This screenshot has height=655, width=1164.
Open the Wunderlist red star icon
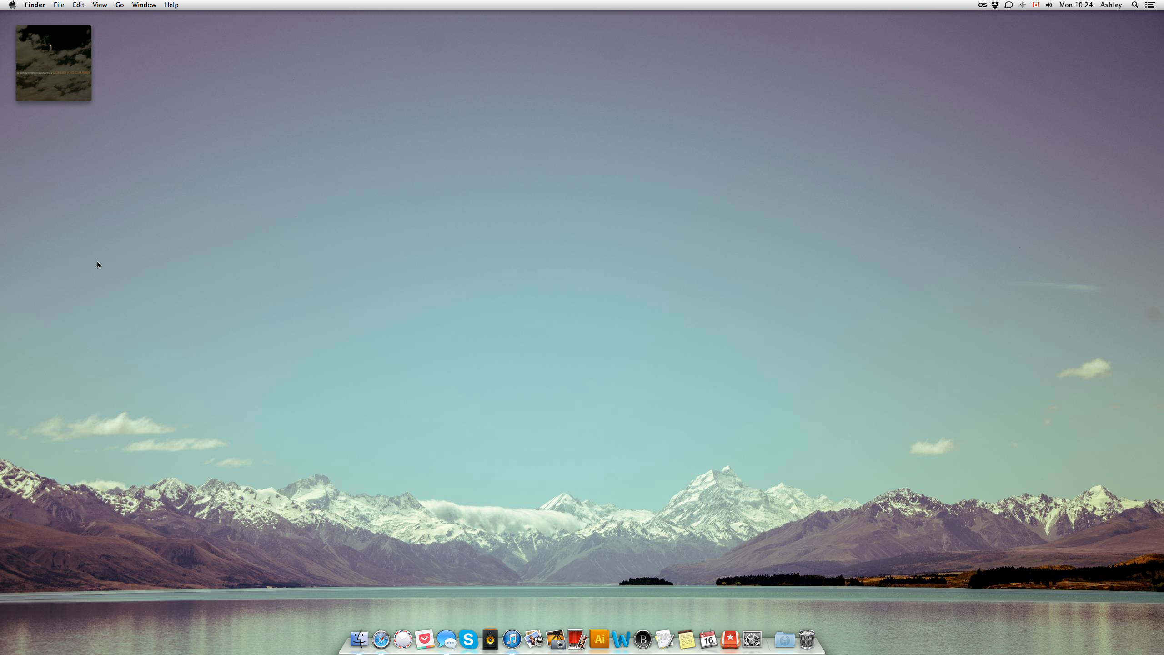tap(730, 640)
